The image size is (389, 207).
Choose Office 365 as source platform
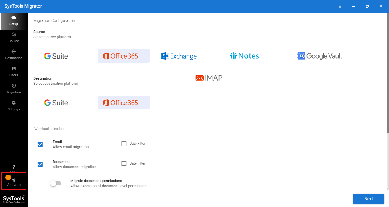click(124, 56)
